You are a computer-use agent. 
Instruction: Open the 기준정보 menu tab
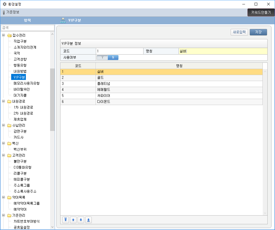pyautogui.click(x=13, y=12)
